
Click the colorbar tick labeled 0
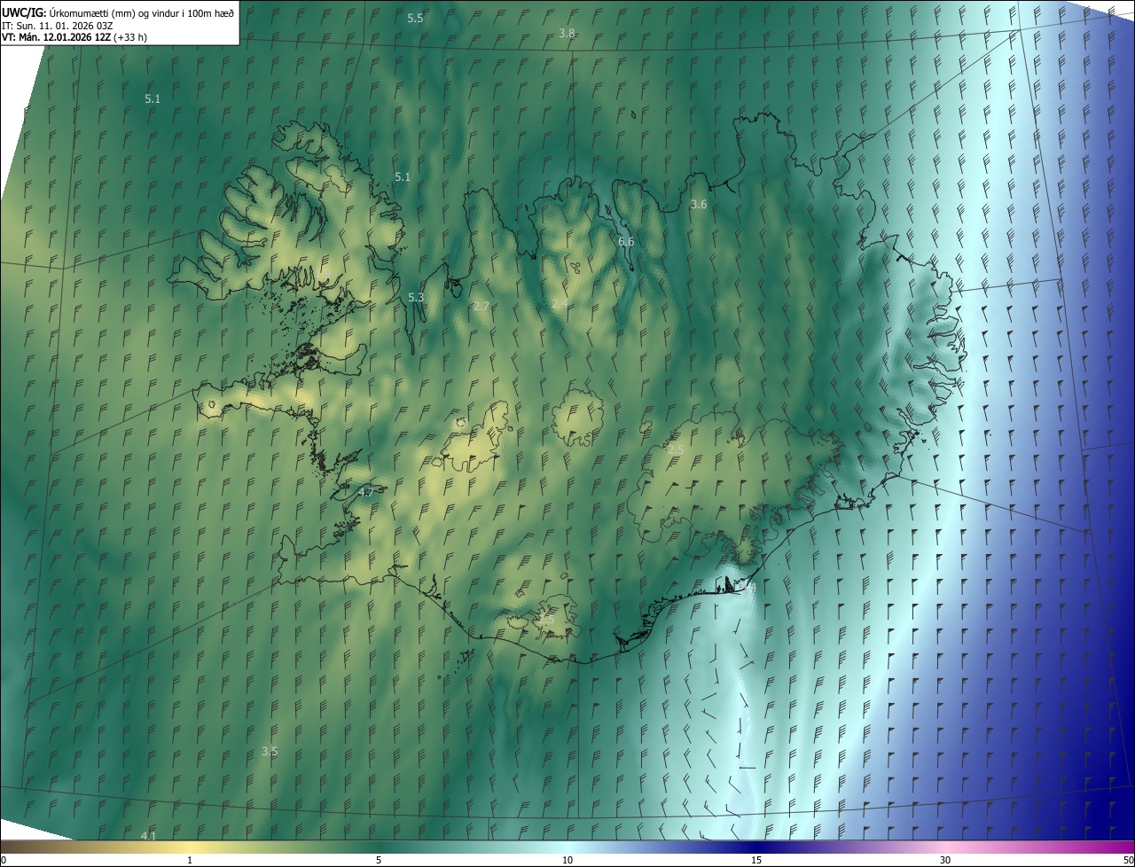(4, 860)
